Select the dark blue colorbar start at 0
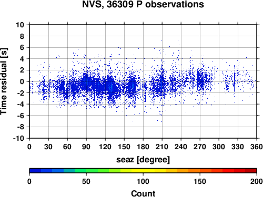Viewport: 263px width, 197px height. pos(35,171)
